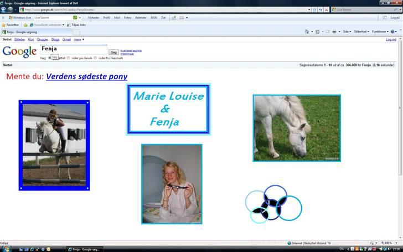Close the Windows Live toolbar with X
The height and width of the screenshot is (252, 403).
pyautogui.click(x=3, y=18)
